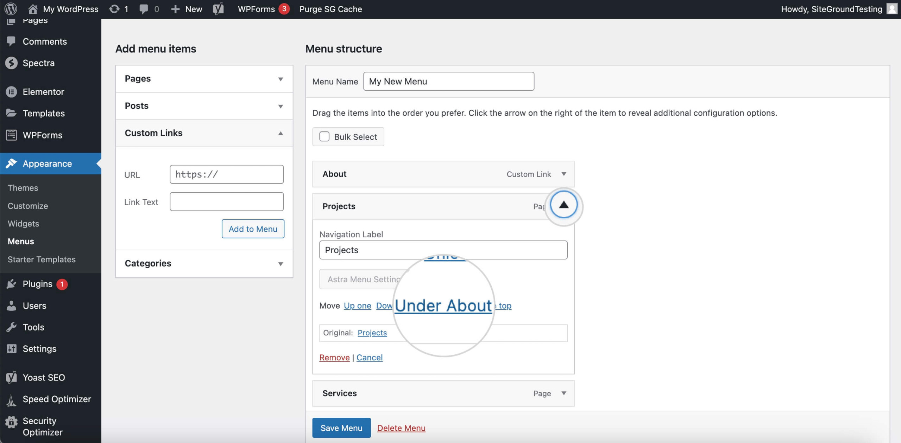The image size is (901, 443).
Task: Click the WPForms sidebar icon
Action: (x=11, y=135)
